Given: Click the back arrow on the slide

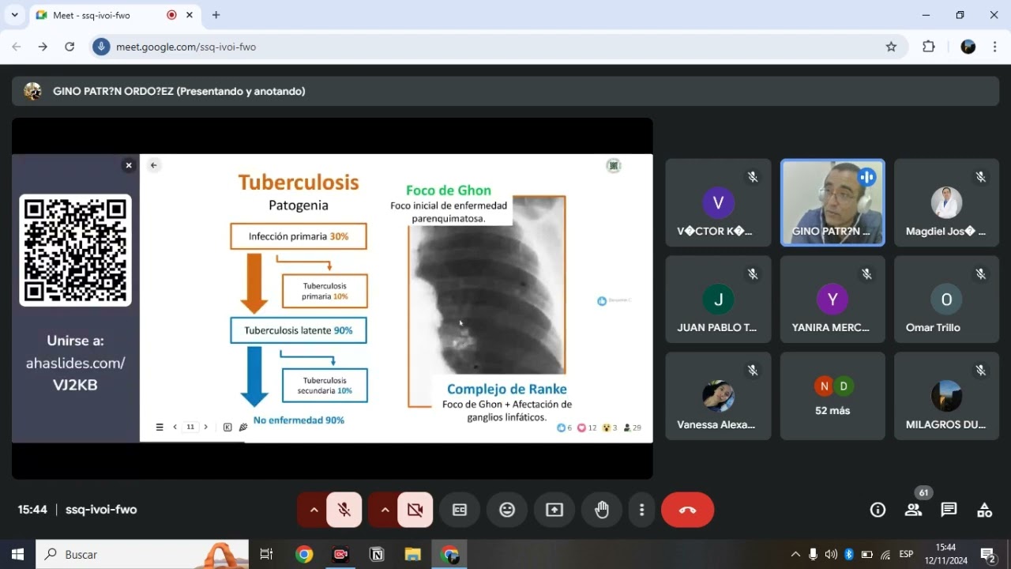Looking at the screenshot, I should click(154, 165).
